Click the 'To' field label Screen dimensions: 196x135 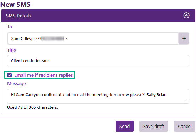click(10, 27)
